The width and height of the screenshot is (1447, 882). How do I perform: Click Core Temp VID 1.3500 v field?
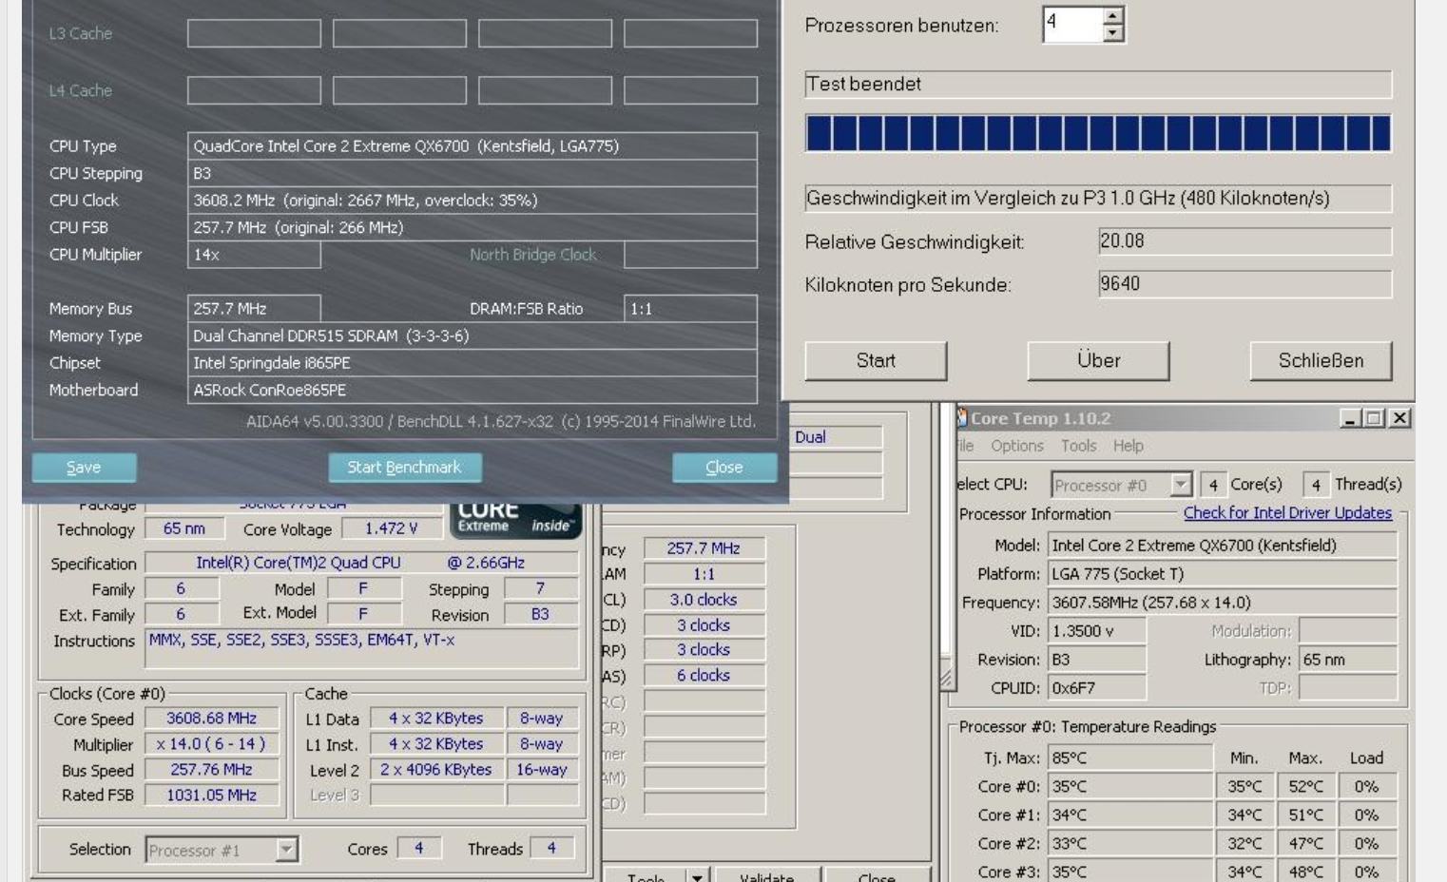click(1097, 631)
